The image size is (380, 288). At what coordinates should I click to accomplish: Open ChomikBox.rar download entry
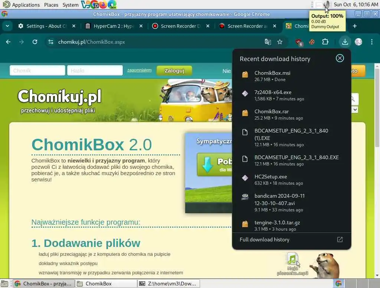pos(292,115)
